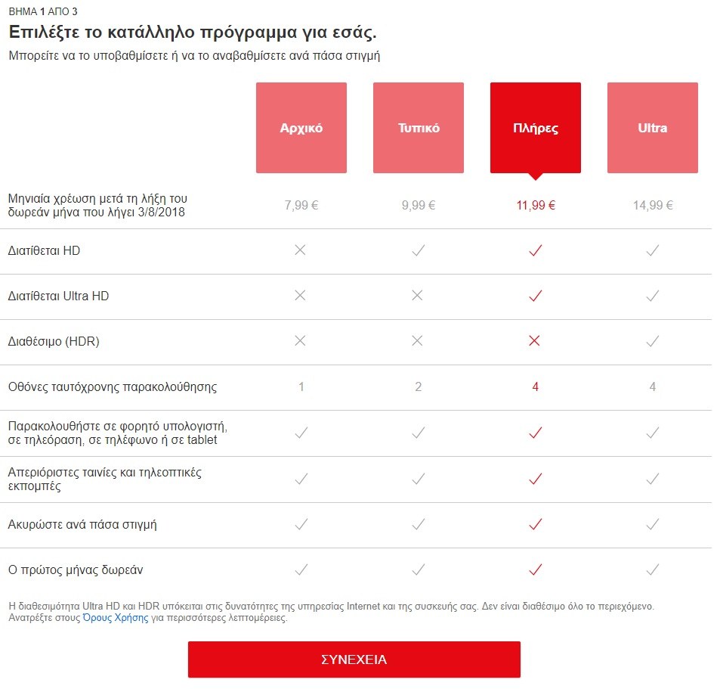Click the 14,99 € price

[x=653, y=206]
